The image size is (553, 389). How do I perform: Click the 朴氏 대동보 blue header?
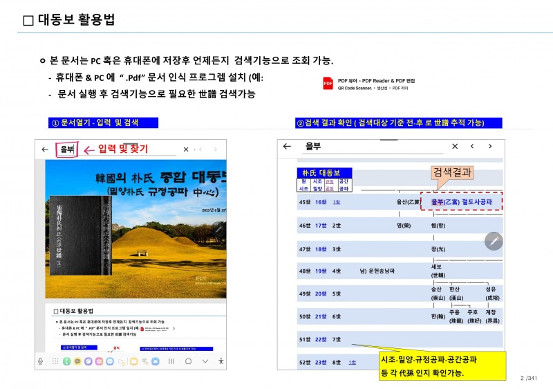324,172
